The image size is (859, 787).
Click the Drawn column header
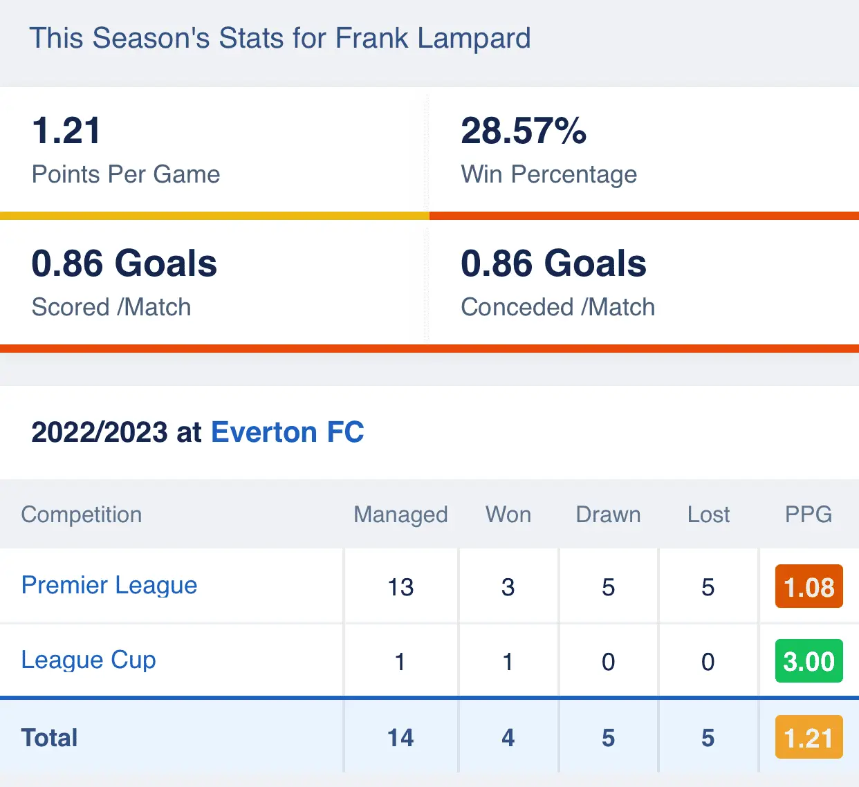[x=608, y=515]
